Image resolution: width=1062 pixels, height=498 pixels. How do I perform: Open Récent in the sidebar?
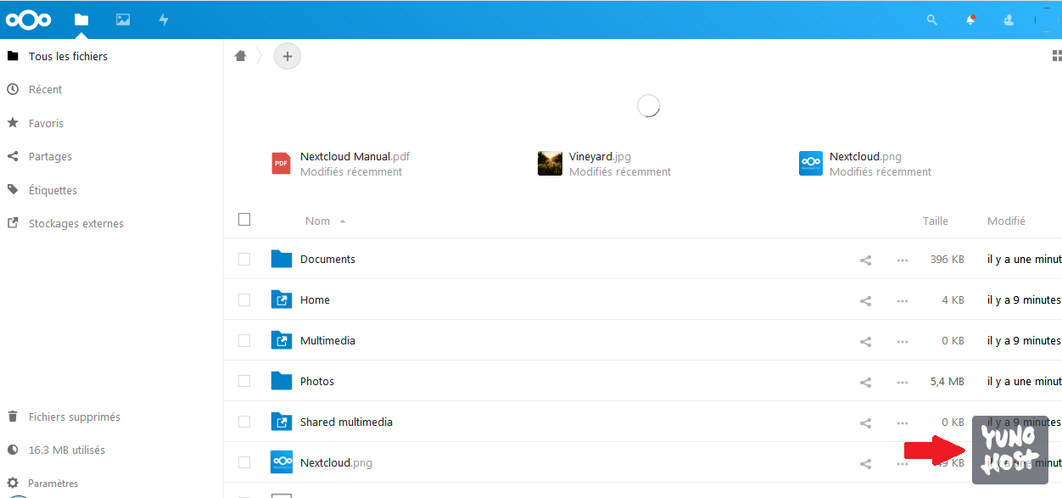[x=45, y=90]
